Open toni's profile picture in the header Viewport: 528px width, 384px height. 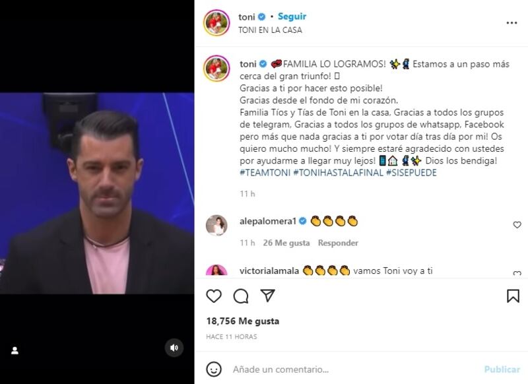tap(216, 23)
